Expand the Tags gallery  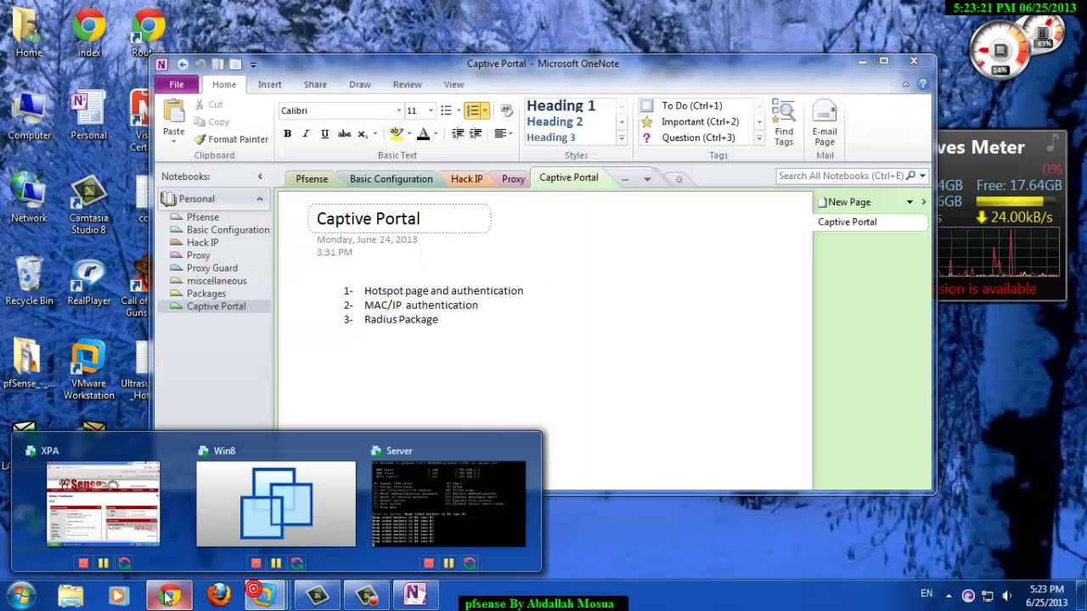[759, 137]
